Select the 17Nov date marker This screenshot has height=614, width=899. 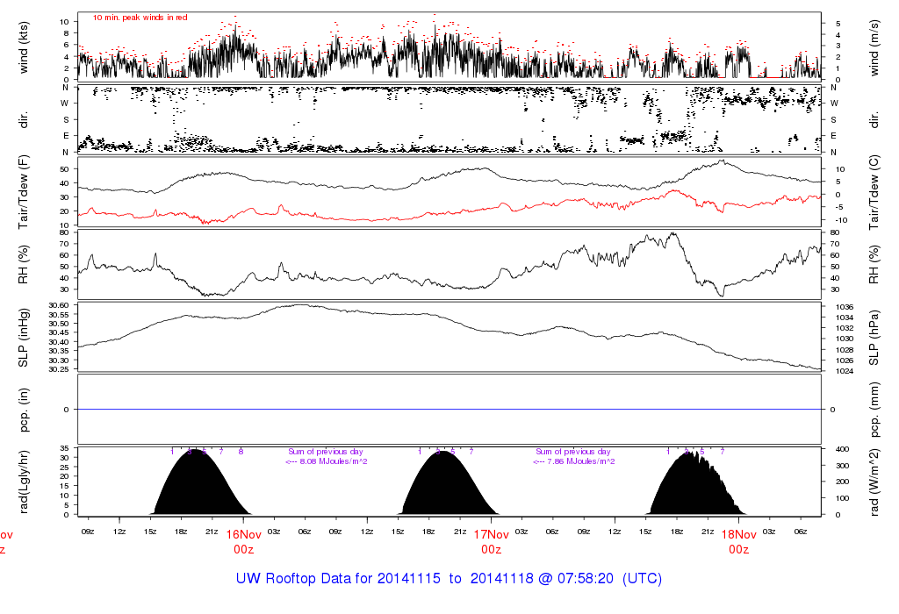[491, 534]
